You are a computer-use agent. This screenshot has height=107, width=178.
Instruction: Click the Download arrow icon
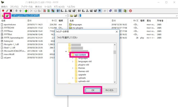(16, 11)
